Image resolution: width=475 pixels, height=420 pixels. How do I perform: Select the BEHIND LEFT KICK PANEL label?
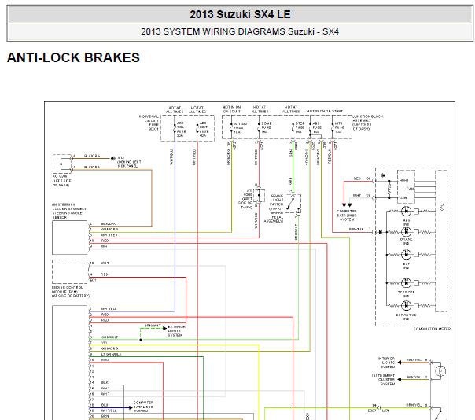[x=129, y=164]
